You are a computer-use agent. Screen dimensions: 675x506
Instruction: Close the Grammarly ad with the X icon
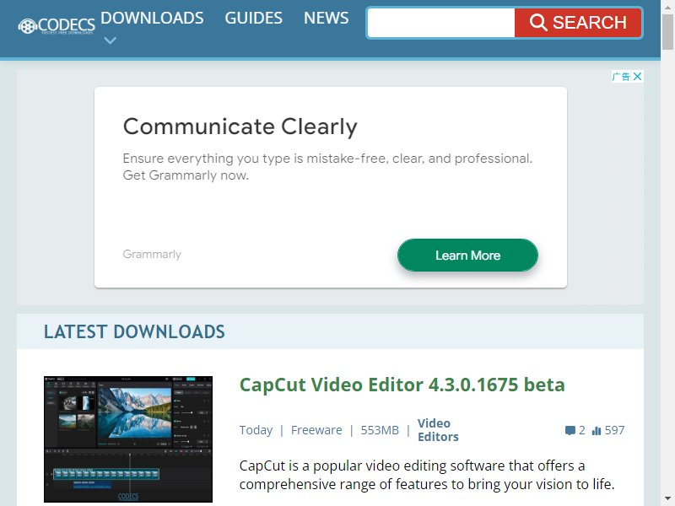(x=638, y=76)
